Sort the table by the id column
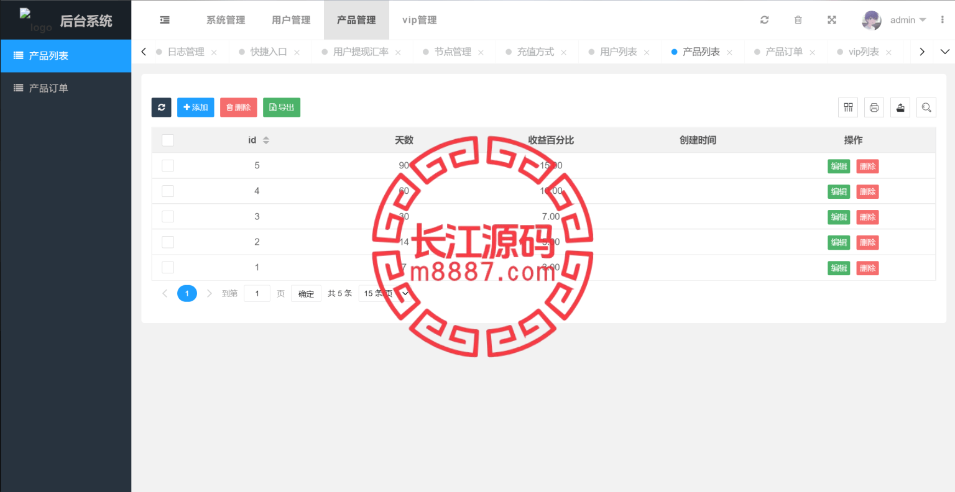Screen dimensions: 955x492 pos(266,140)
